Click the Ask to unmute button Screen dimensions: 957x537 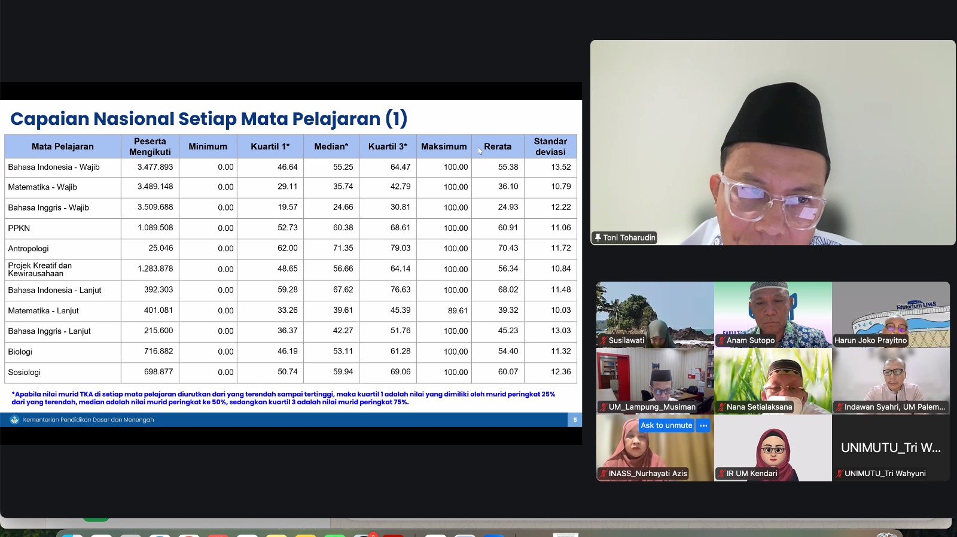[x=666, y=425]
